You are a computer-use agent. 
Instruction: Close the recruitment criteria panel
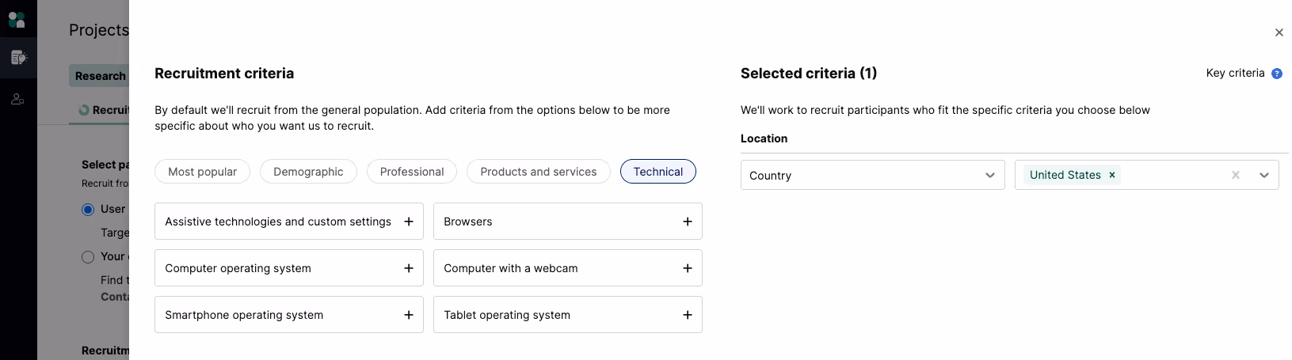pos(1279,32)
